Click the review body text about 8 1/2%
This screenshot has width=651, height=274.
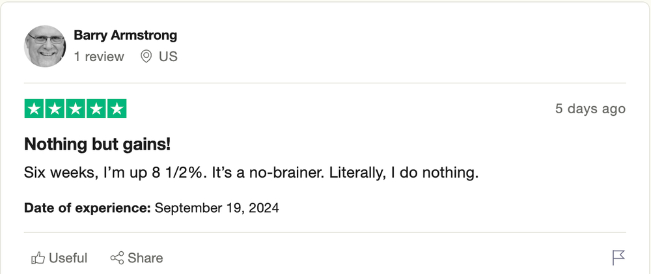[x=251, y=172]
